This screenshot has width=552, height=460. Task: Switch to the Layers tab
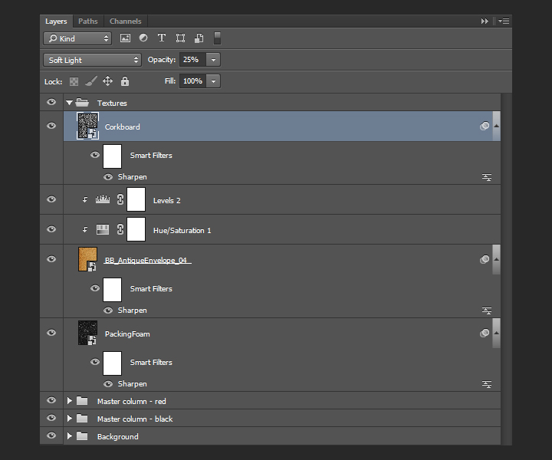coord(56,21)
